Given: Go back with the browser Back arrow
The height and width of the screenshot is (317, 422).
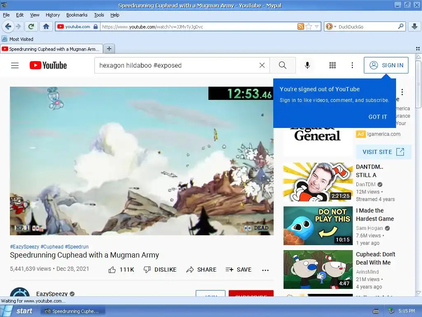Looking at the screenshot, I should point(8,26).
